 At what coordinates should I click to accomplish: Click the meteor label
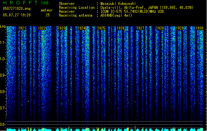[47, 10]
